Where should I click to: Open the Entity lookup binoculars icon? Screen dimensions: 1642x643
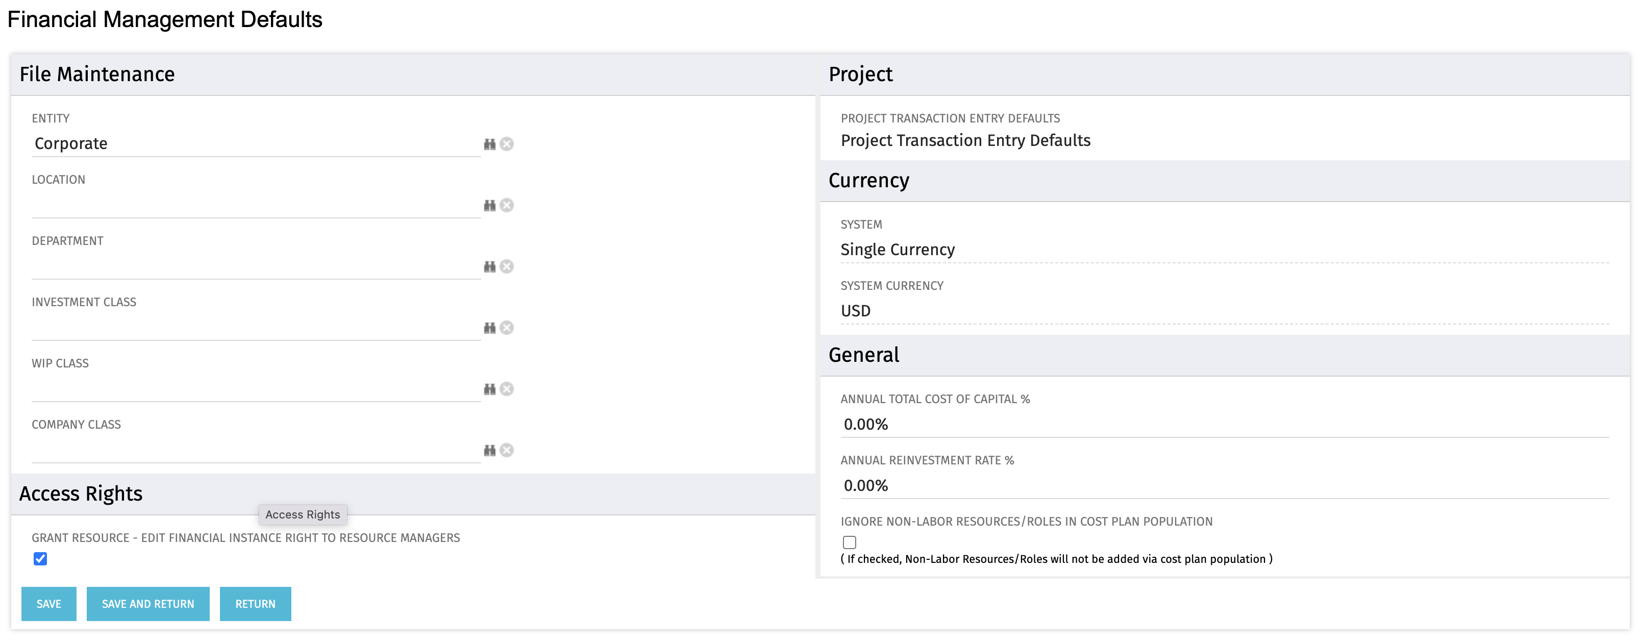pyautogui.click(x=489, y=144)
